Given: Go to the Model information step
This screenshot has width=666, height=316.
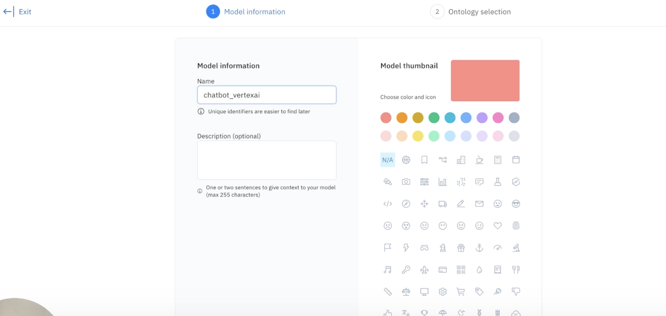Looking at the screenshot, I should [246, 12].
